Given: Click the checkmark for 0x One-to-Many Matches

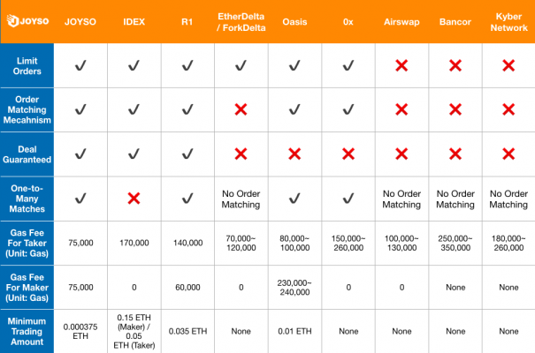Looking at the screenshot, I should pos(348,198).
